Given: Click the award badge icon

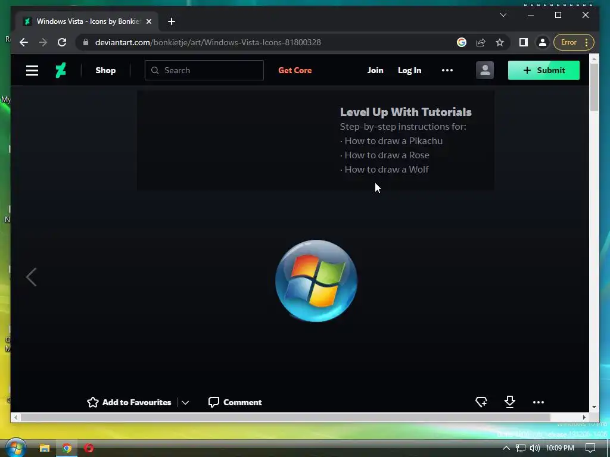Looking at the screenshot, I should [x=481, y=402].
